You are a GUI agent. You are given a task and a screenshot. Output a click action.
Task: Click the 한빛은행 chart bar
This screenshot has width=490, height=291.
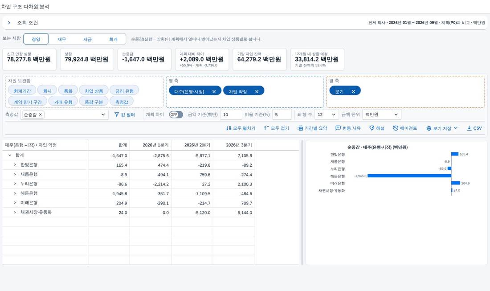[x=455, y=154]
